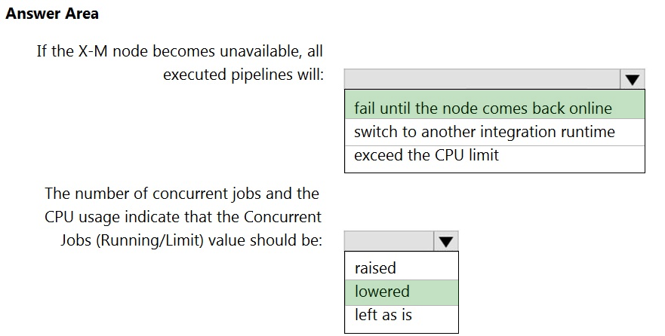This screenshot has height=336, width=665.
Task: Click "CPU usage indicate that the Concurrent" line
Action: click(183, 218)
